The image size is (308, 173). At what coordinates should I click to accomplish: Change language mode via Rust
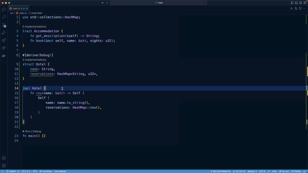coord(274,171)
